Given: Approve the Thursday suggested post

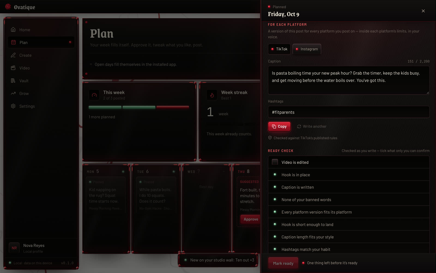Looking at the screenshot, I should [251, 219].
